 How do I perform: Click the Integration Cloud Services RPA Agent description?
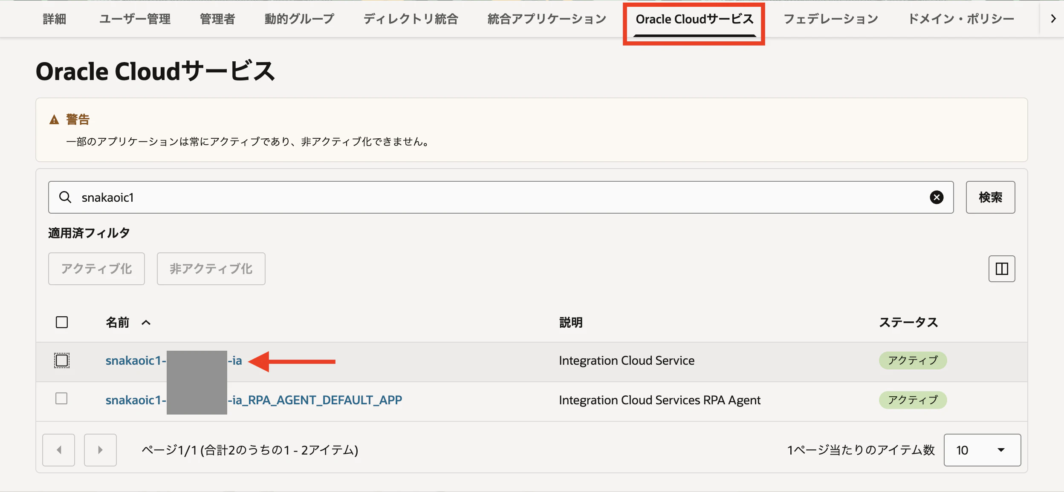(659, 400)
